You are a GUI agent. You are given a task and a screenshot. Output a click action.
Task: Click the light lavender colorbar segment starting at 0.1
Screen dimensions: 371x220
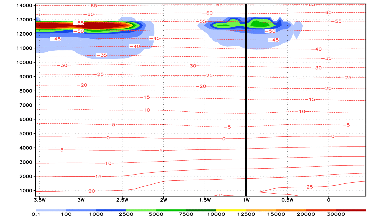[x=51, y=210]
